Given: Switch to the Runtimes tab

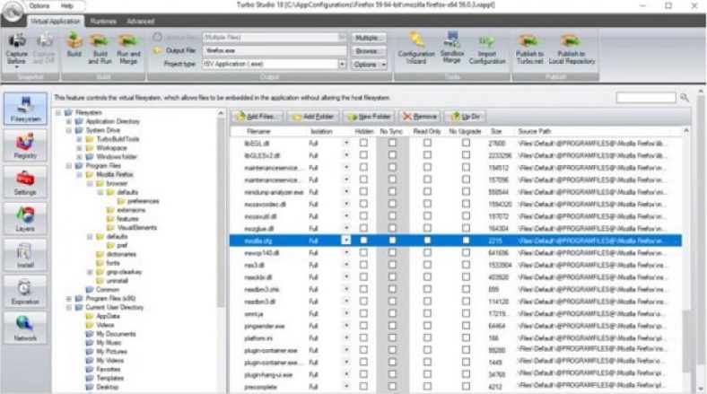Looking at the screenshot, I should pos(103,22).
